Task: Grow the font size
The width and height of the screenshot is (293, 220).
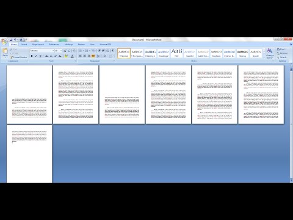Action: tap(65, 51)
